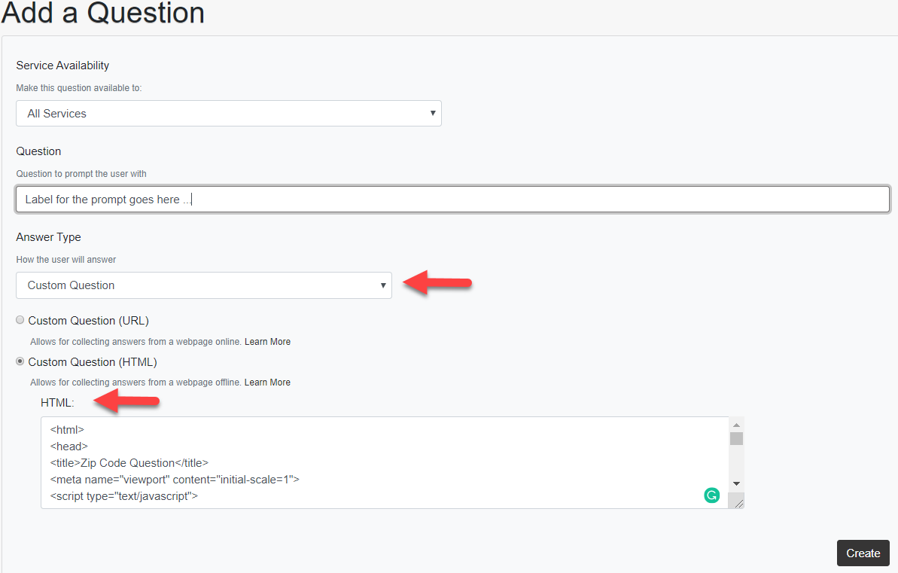Click the Custom Question (HTML) label text
The image size is (898, 573).
coord(92,362)
